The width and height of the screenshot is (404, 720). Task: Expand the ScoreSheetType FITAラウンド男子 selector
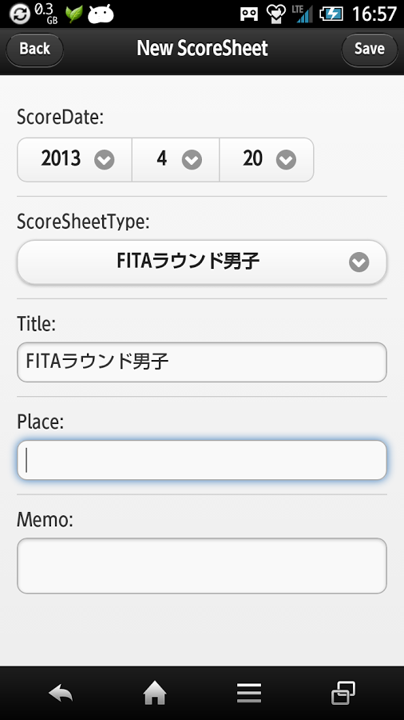(202, 262)
